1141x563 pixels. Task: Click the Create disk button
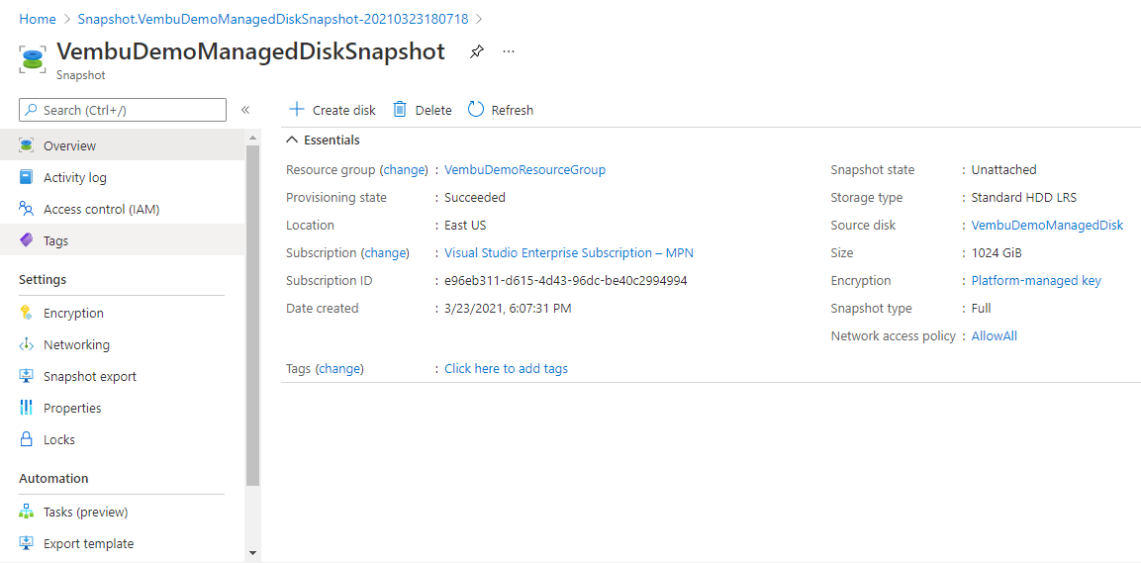[333, 110]
